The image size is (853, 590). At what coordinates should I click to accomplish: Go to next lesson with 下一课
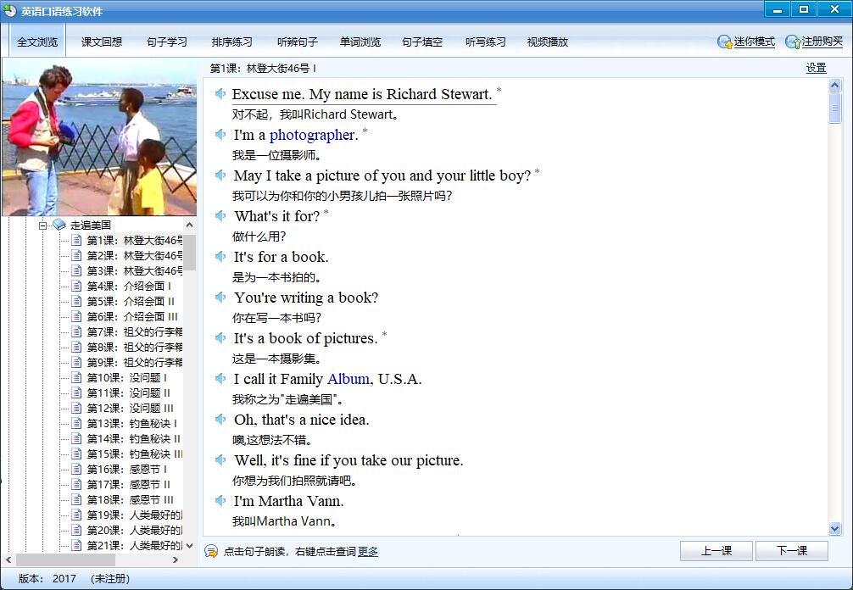pos(791,551)
